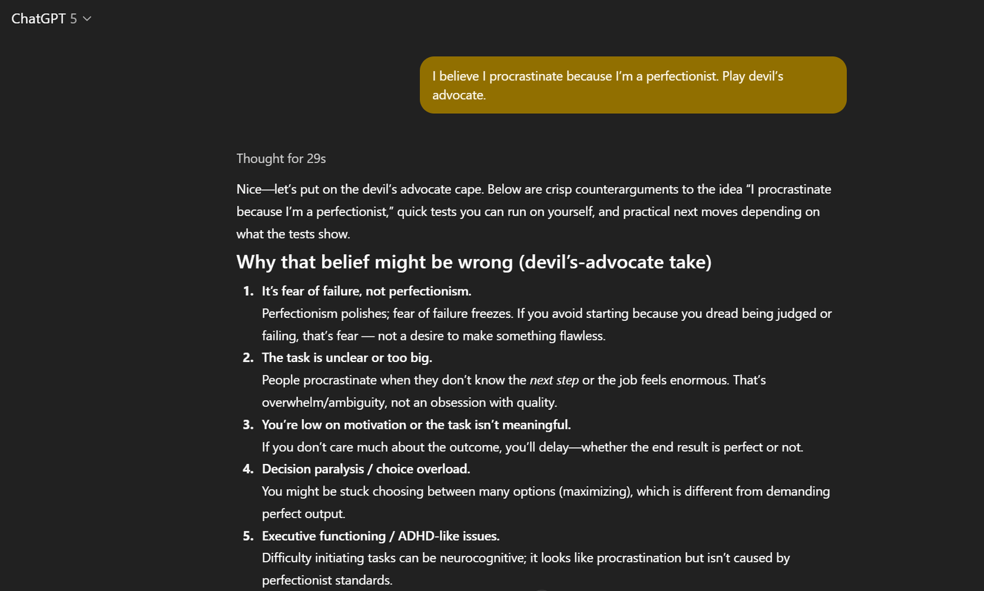Image resolution: width=984 pixels, height=591 pixels.
Task: Click the user message about perfectionism
Action: click(632, 85)
